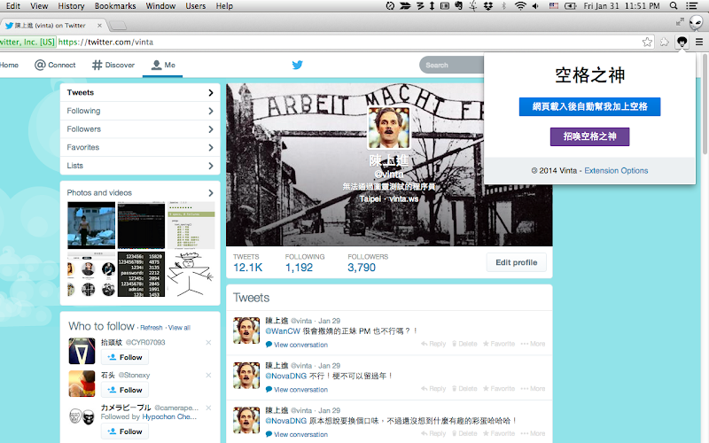Expand the Following list chevron
This screenshot has height=443, width=709.
click(x=211, y=111)
